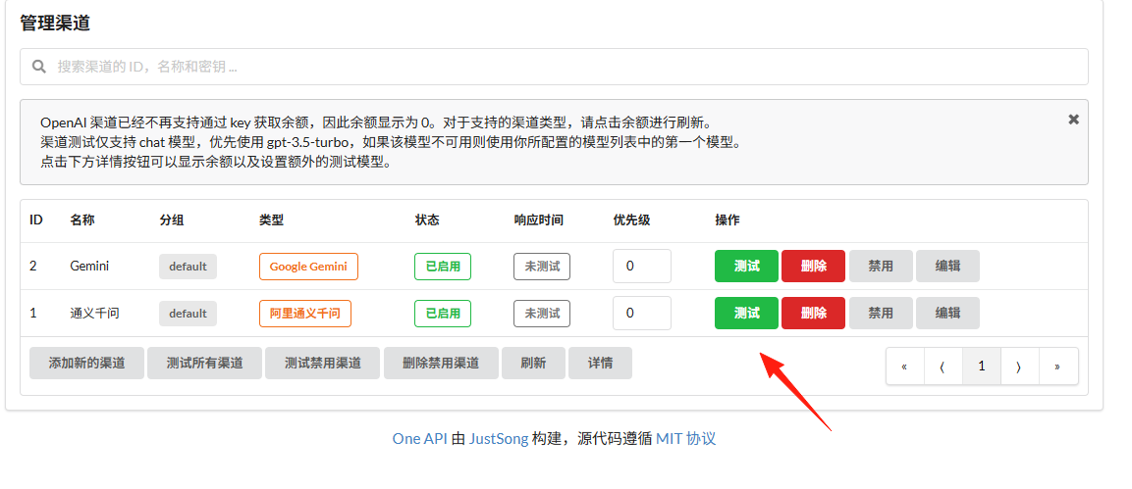Click the 已启用 status in Gemini row
This screenshot has width=1132, height=489.
tap(443, 267)
